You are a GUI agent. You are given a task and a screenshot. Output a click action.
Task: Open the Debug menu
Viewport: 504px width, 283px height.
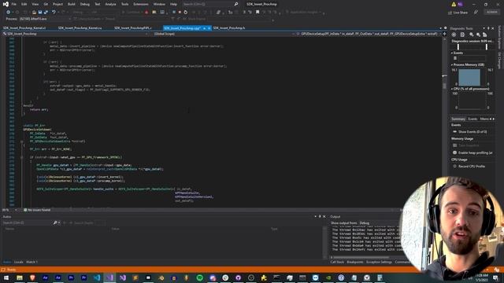(x=85, y=4)
